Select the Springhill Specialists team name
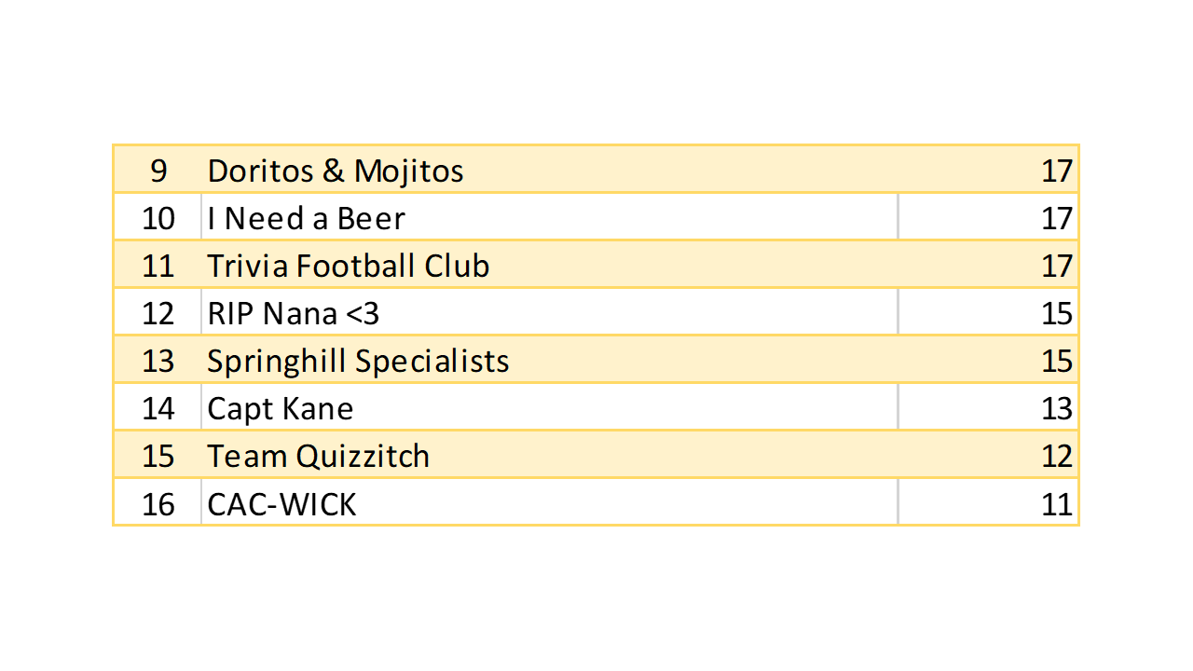Viewport: 1193px width, 671px height. point(358,361)
